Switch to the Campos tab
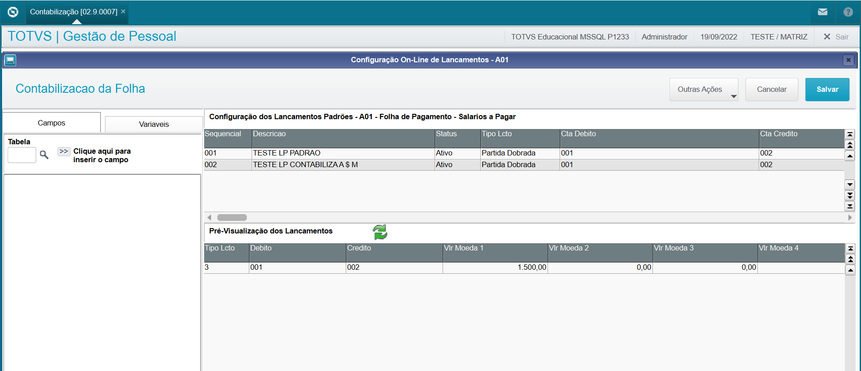Image resolution: width=861 pixels, height=371 pixels. (x=52, y=123)
